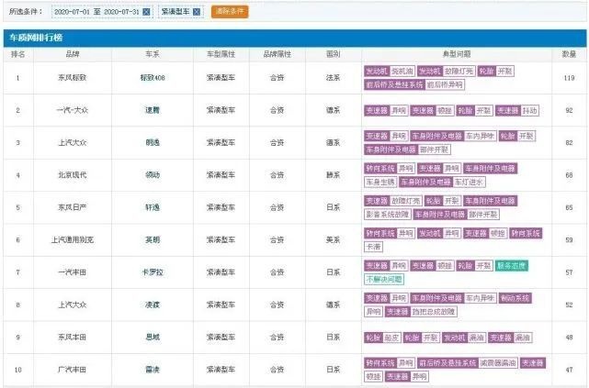The width and height of the screenshot is (589, 388).
Task: Select the 一汽-大众 brand cell
Action: point(72,110)
